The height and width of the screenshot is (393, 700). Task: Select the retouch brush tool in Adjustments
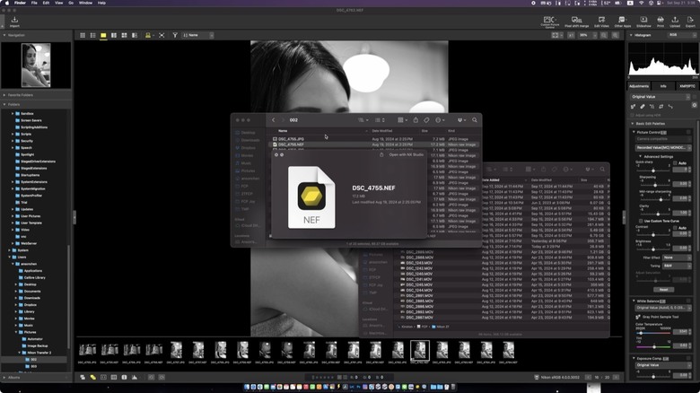[643, 106]
